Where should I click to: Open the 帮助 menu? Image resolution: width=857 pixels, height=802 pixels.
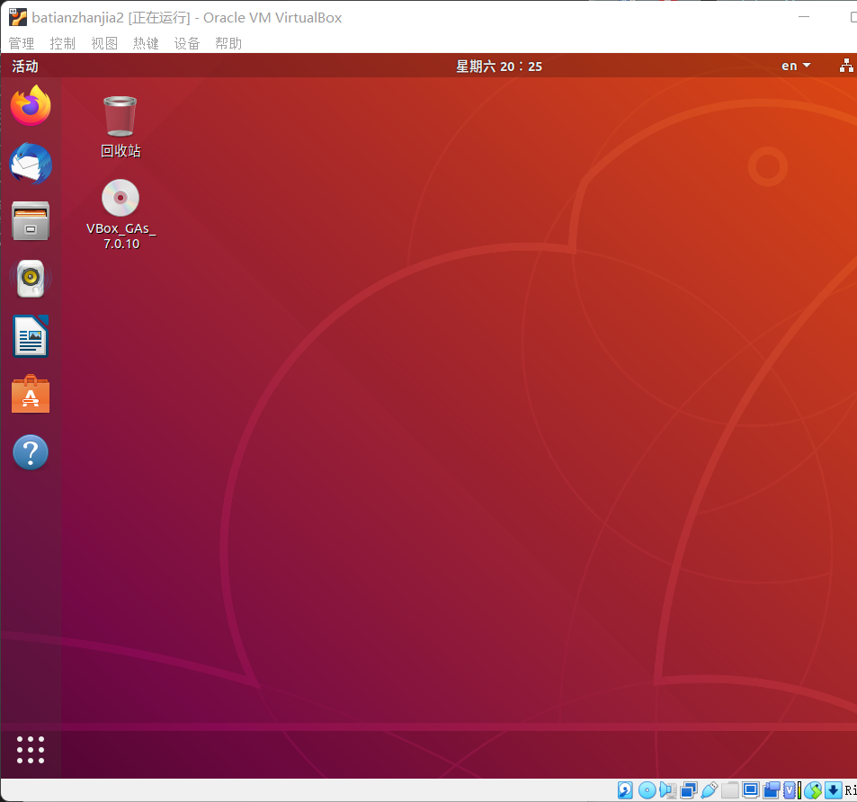point(228,43)
